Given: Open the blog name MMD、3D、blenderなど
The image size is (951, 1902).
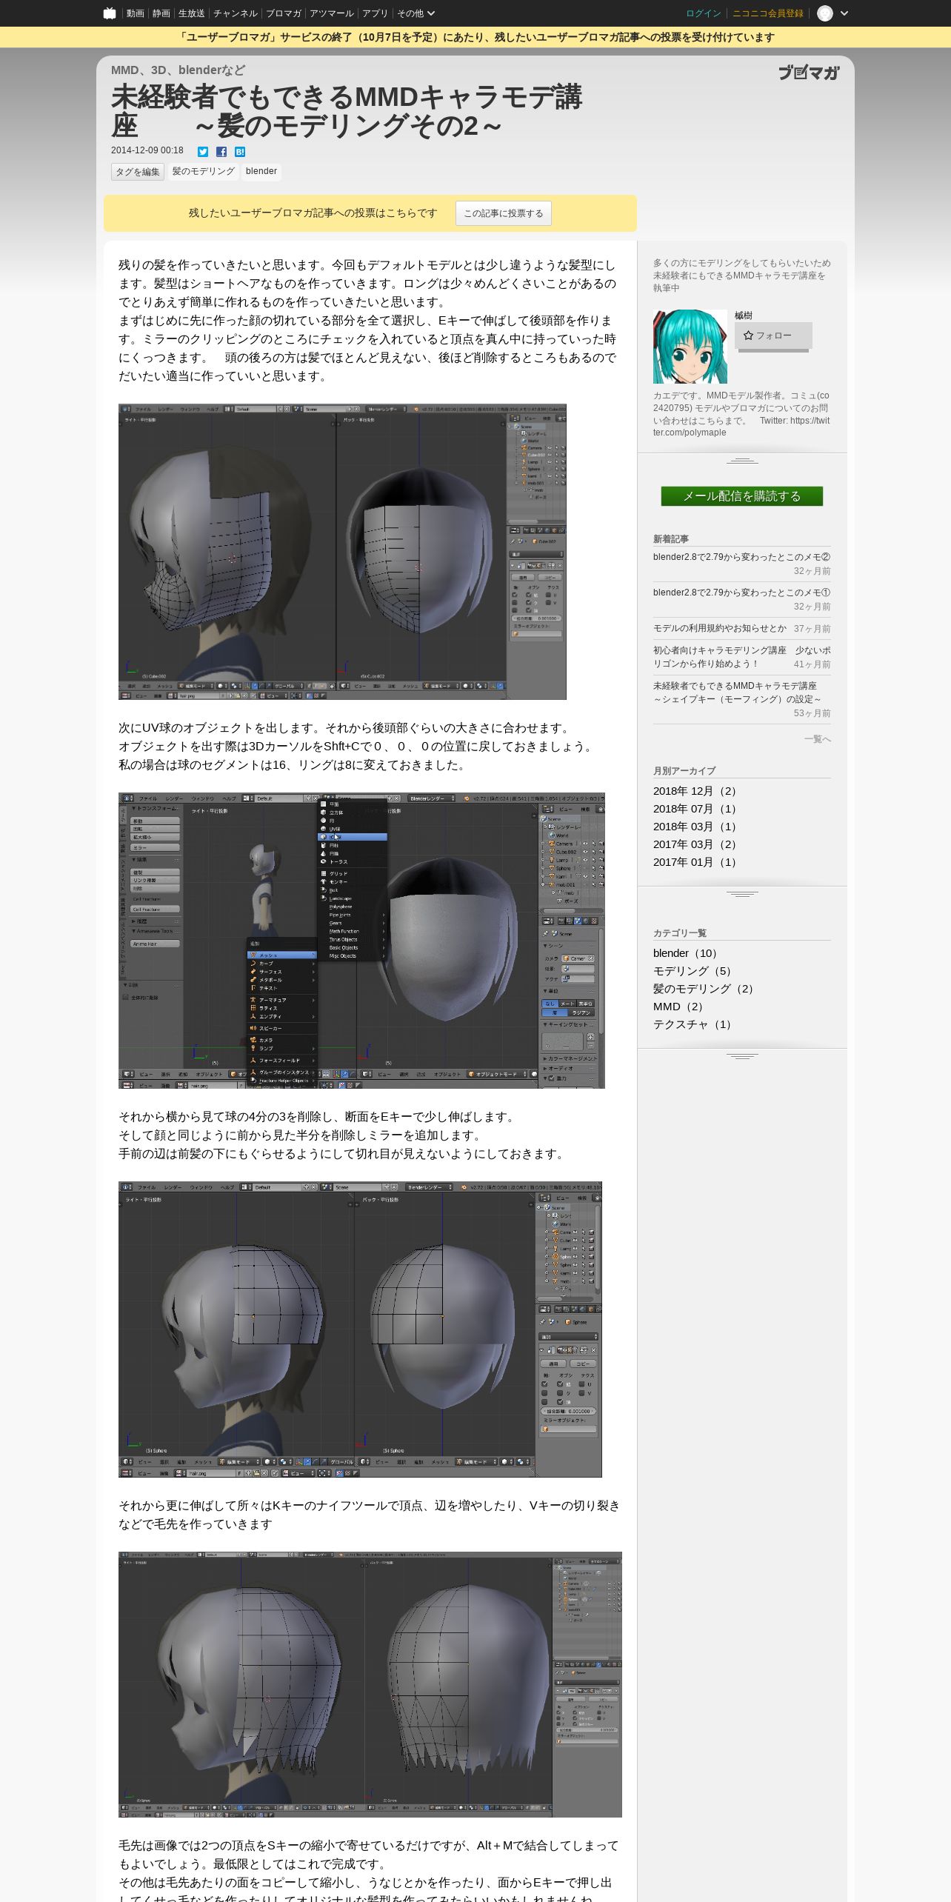Looking at the screenshot, I should 178,70.
